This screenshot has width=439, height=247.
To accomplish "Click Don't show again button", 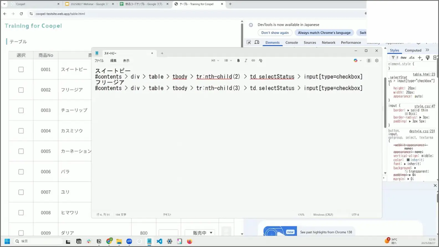I will tap(275, 33).
